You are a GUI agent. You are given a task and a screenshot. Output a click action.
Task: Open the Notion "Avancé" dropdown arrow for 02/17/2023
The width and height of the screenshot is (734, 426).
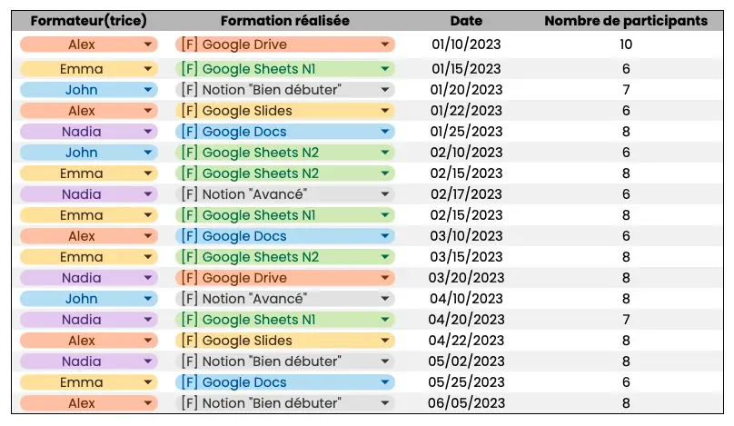pos(385,194)
